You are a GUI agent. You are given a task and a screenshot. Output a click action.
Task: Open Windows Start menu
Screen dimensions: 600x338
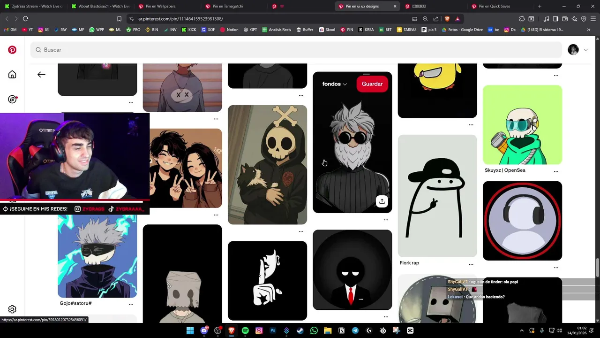(x=190, y=330)
